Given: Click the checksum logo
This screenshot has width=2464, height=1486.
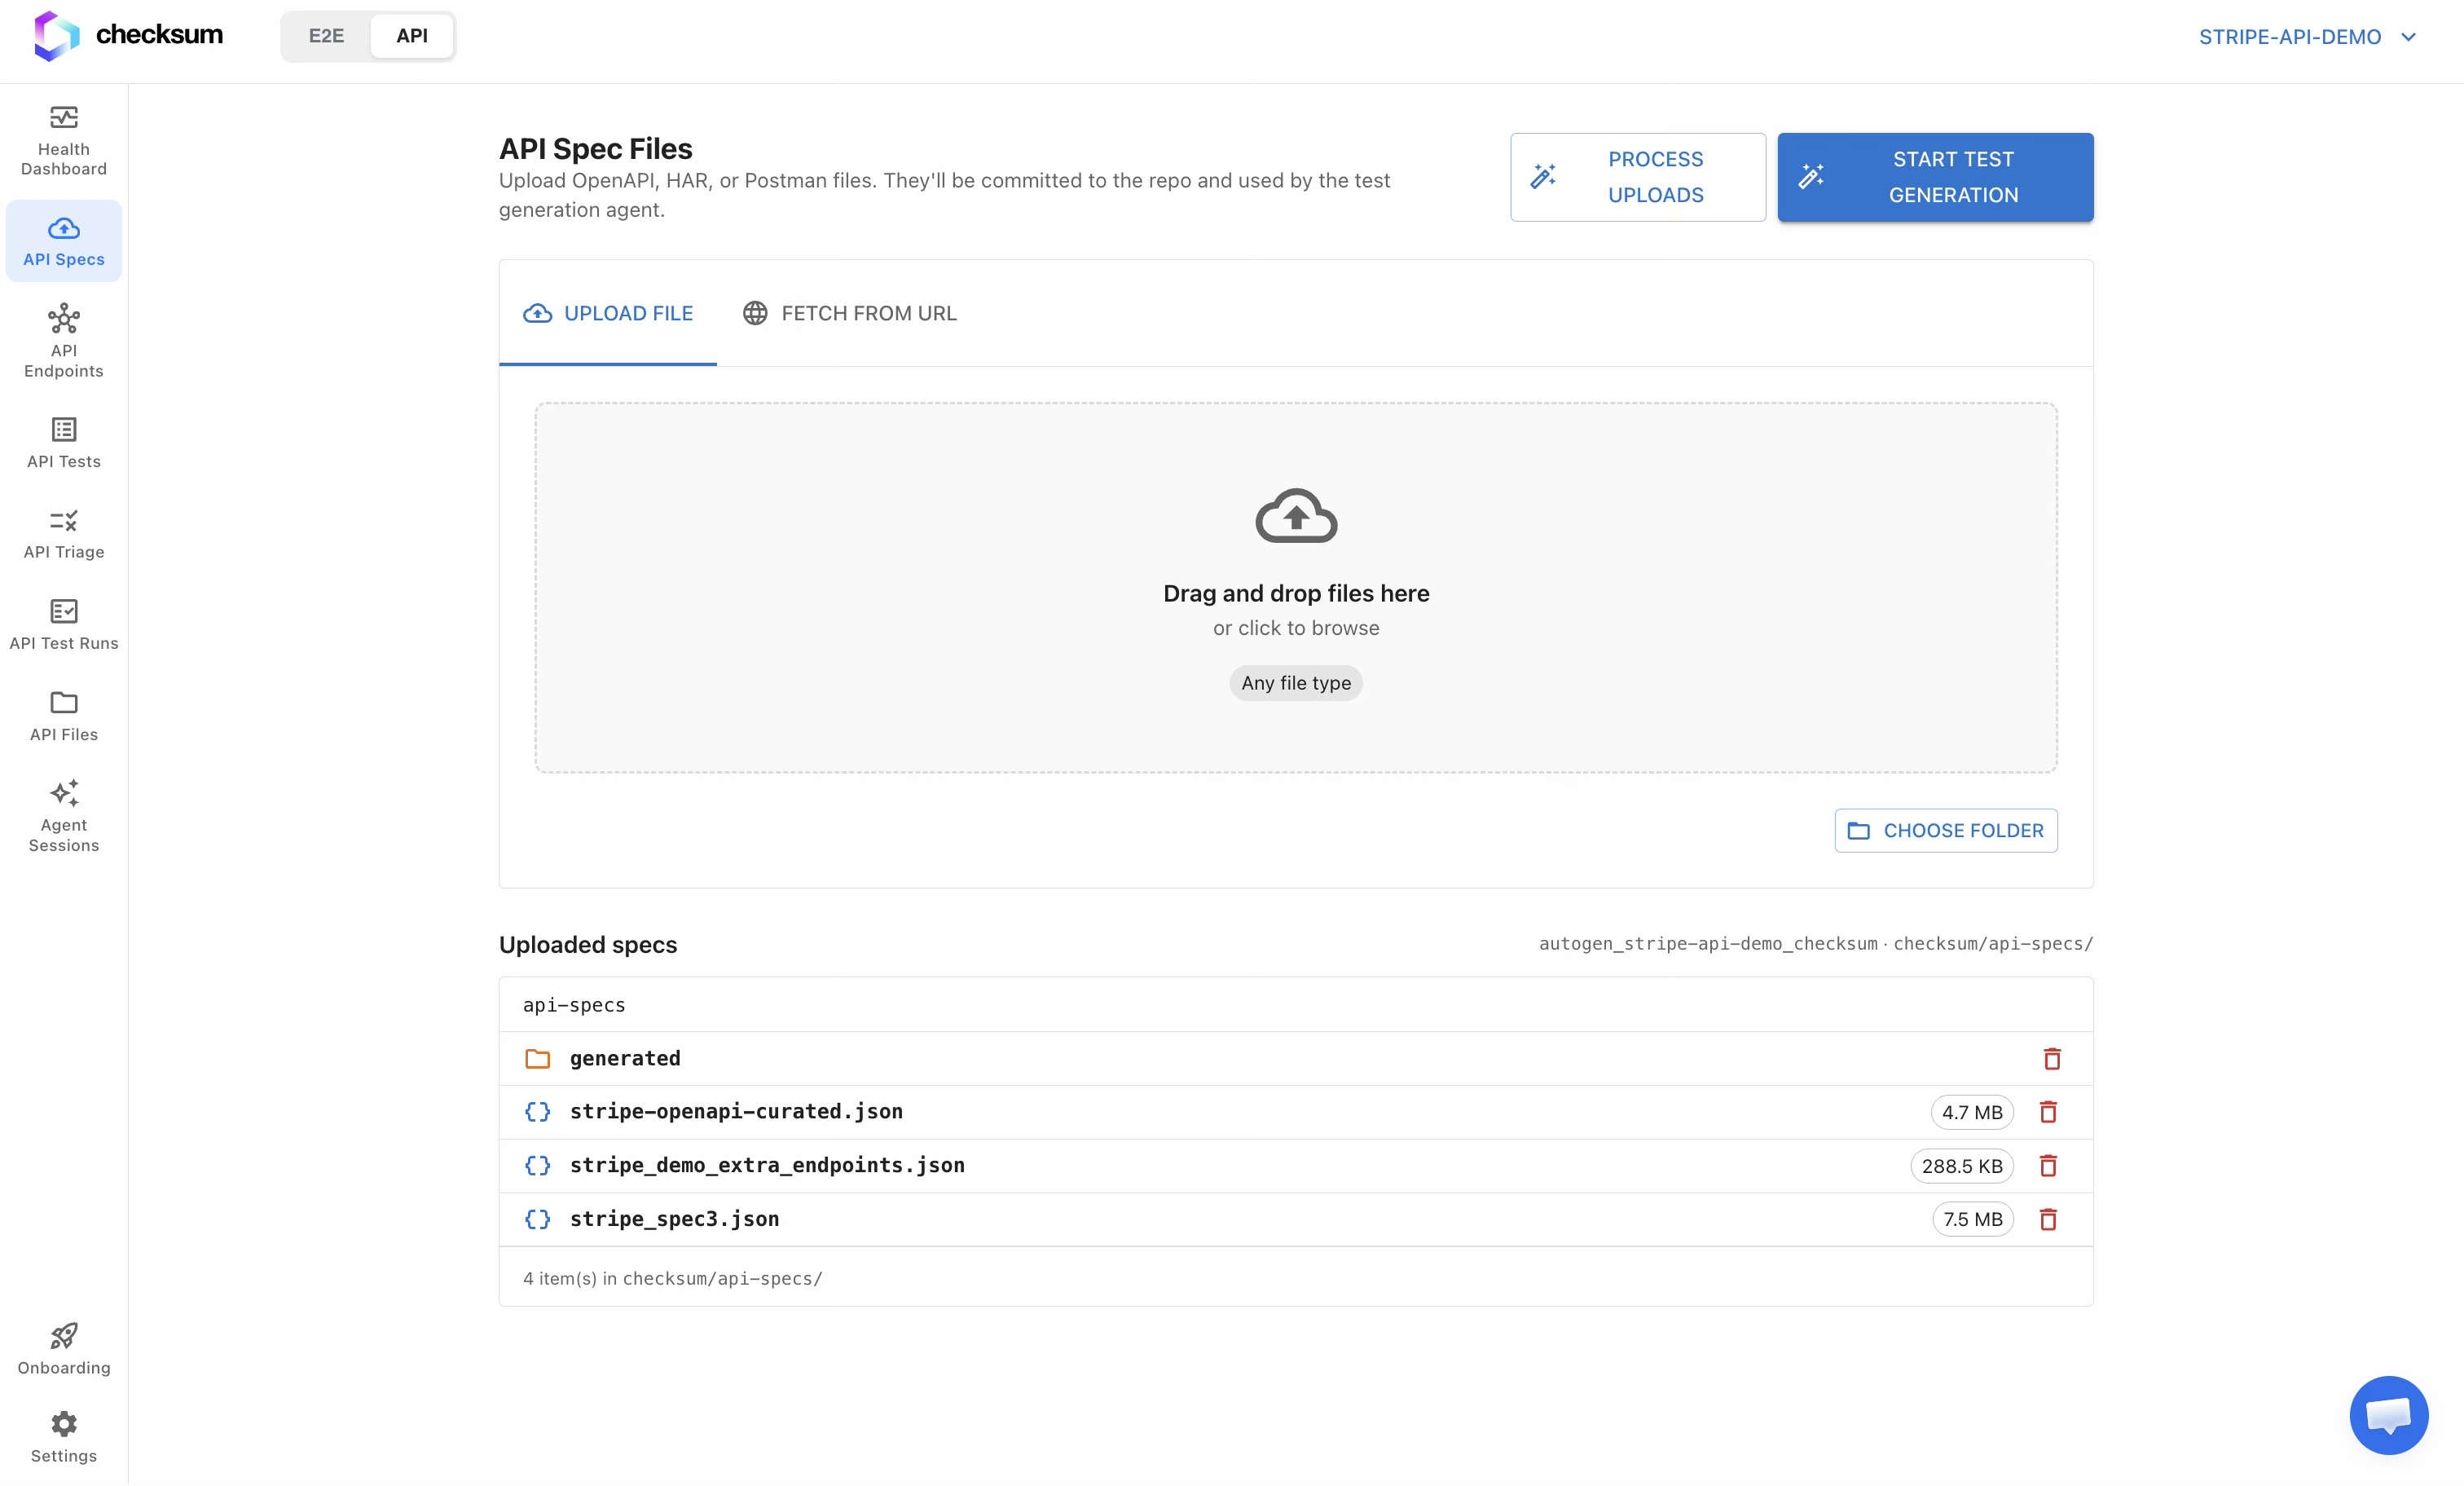Looking at the screenshot, I should [128, 35].
